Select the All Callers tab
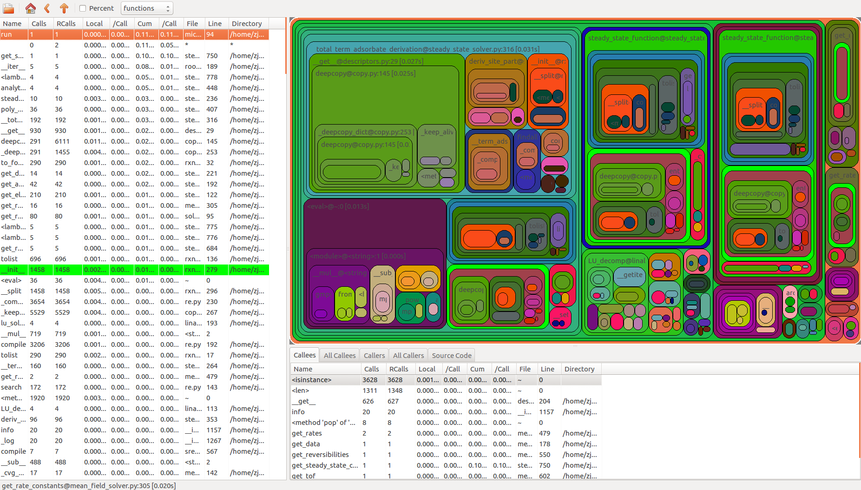The height and width of the screenshot is (490, 861). [x=408, y=356]
